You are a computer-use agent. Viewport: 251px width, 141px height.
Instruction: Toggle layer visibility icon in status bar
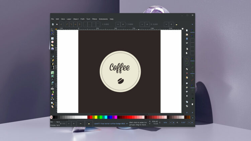(80, 124)
